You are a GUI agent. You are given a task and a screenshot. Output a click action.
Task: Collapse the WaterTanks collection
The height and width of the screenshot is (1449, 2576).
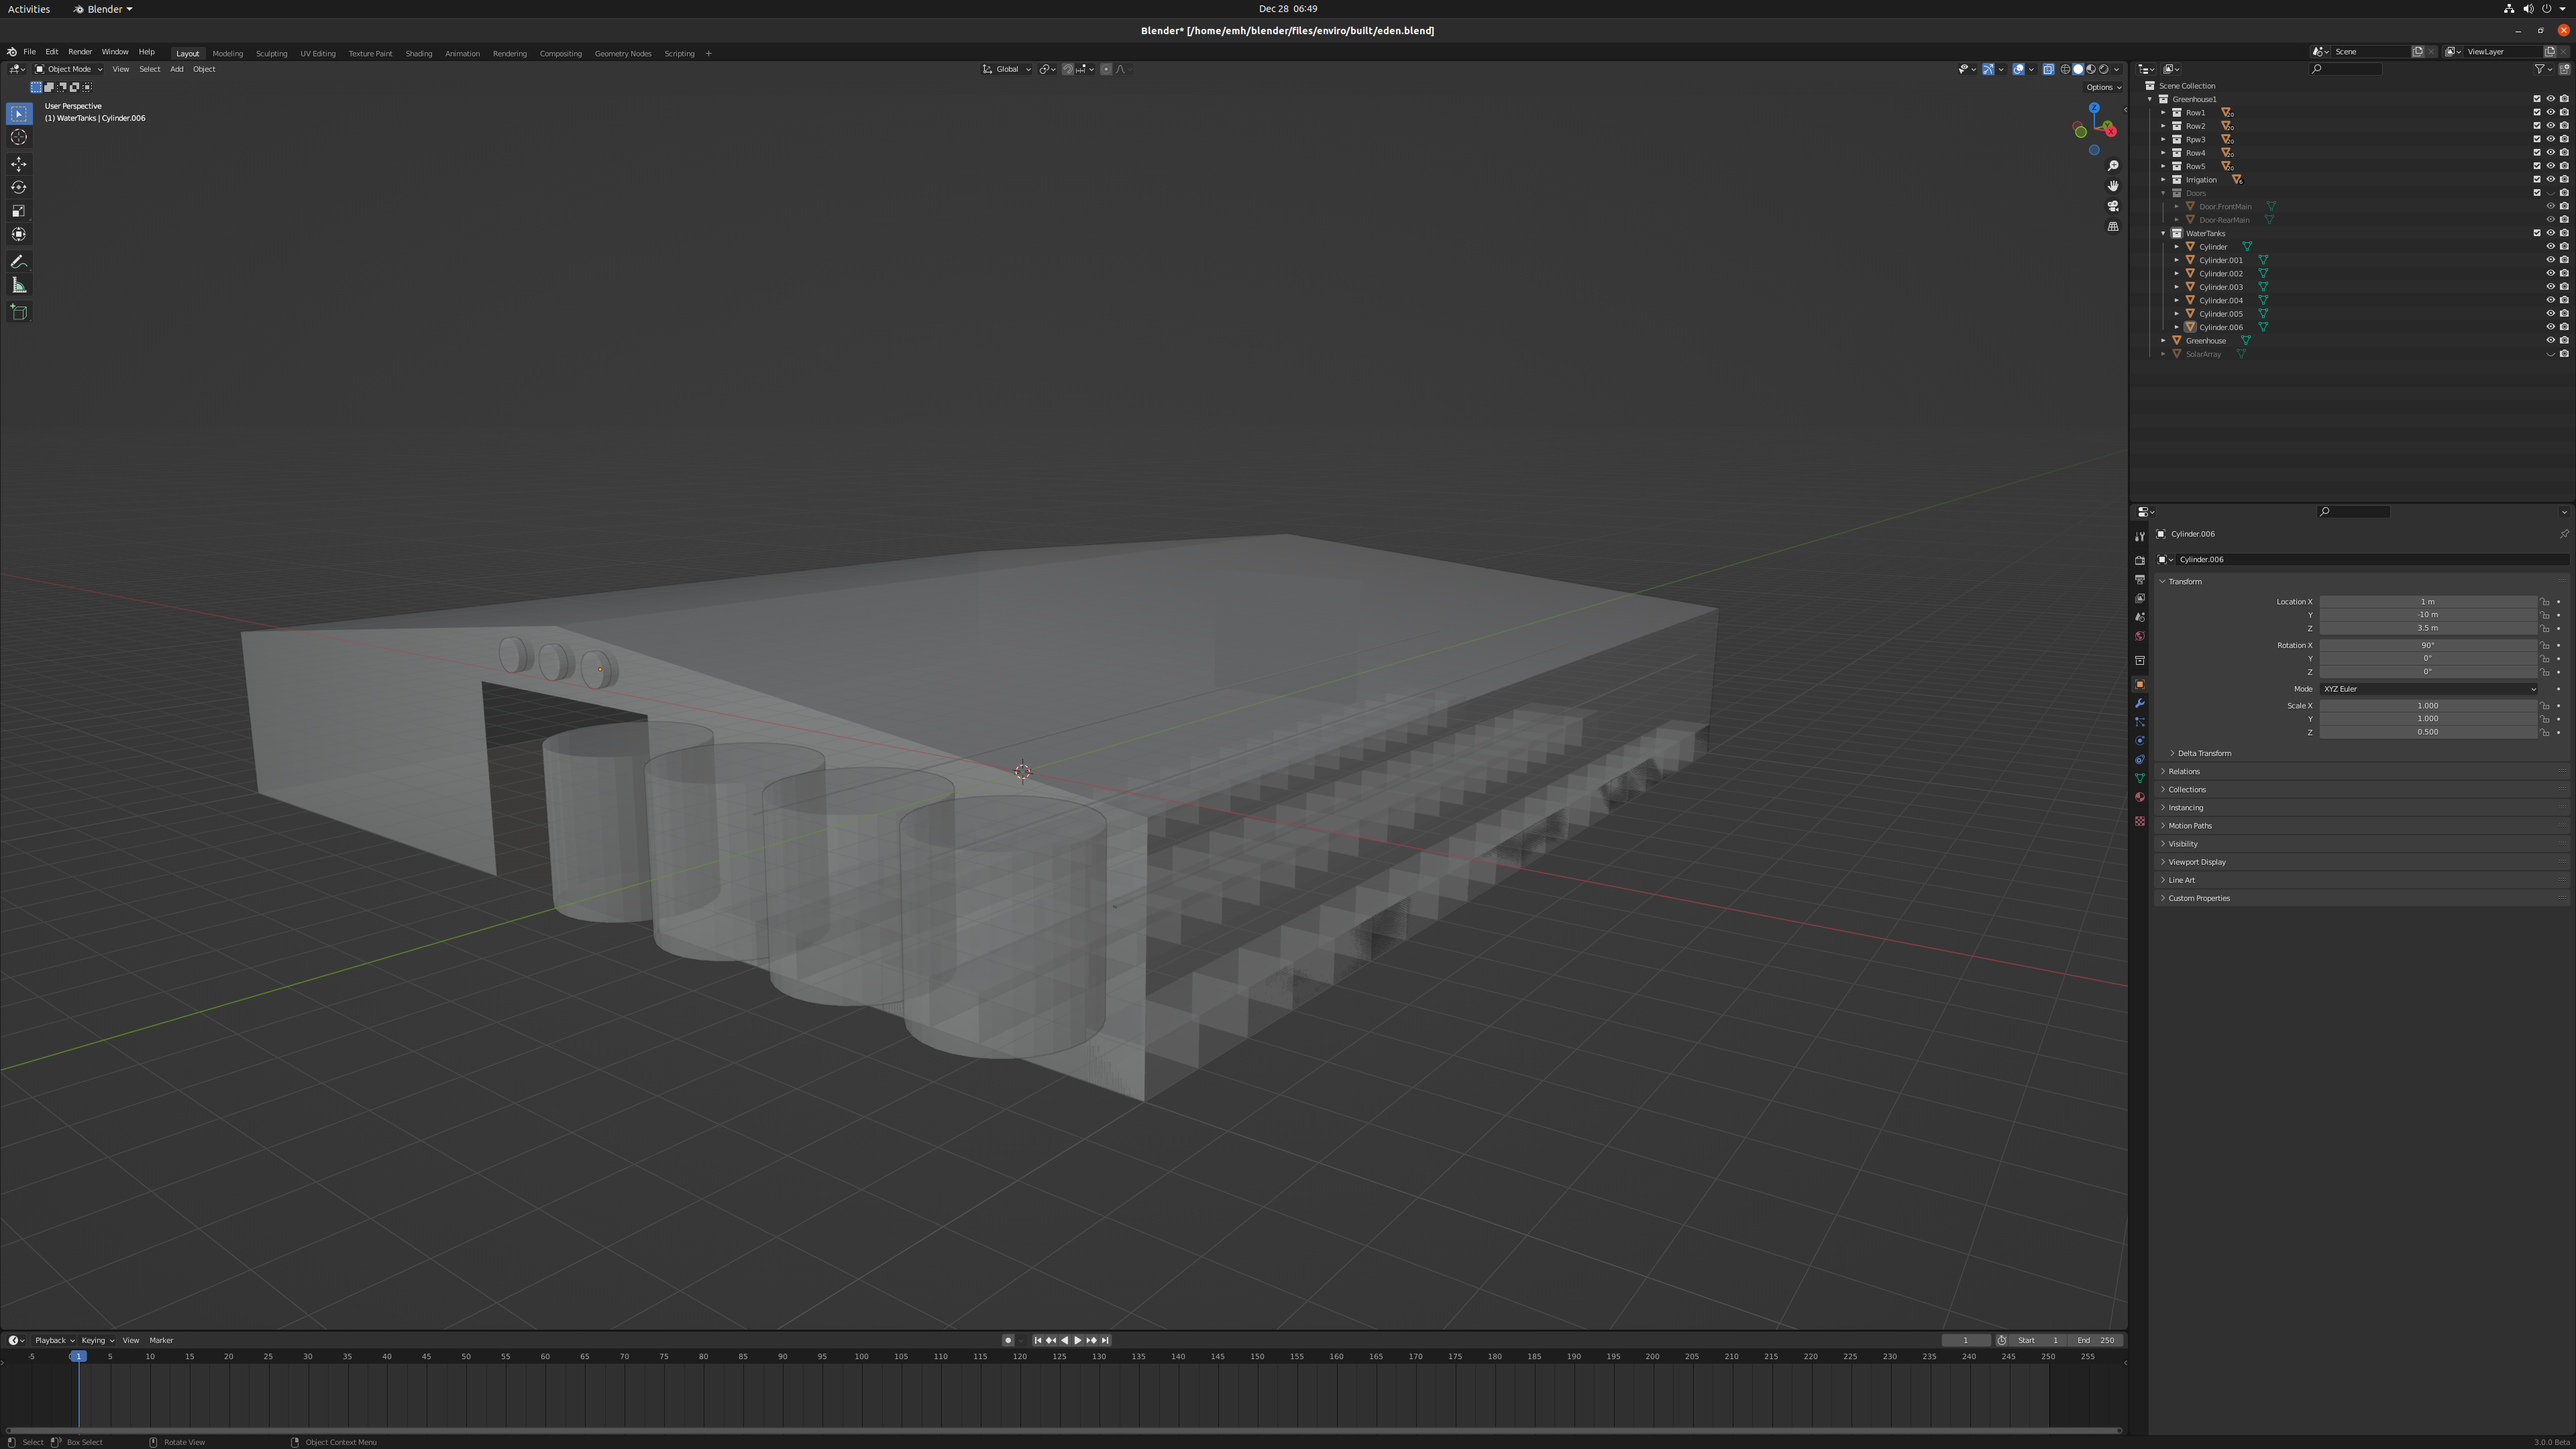2163,233
